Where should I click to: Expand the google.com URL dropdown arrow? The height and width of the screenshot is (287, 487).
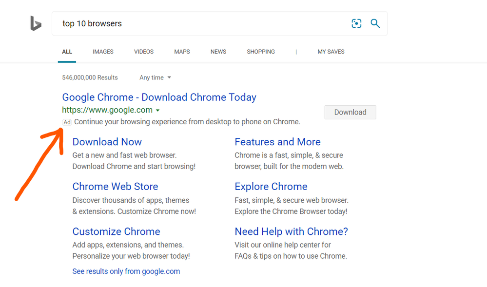click(158, 110)
